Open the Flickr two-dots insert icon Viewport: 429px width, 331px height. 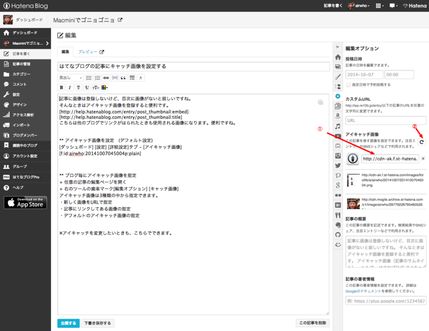(338, 195)
